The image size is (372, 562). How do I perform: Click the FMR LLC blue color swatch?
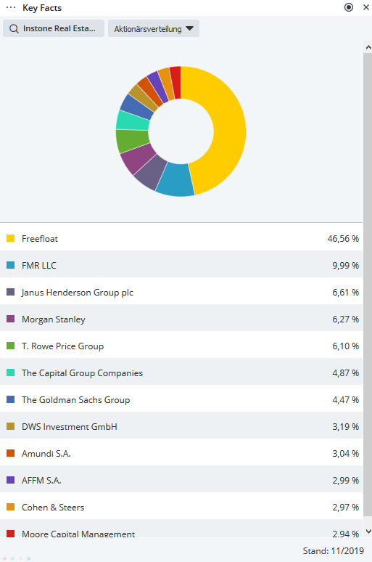pyautogui.click(x=10, y=265)
